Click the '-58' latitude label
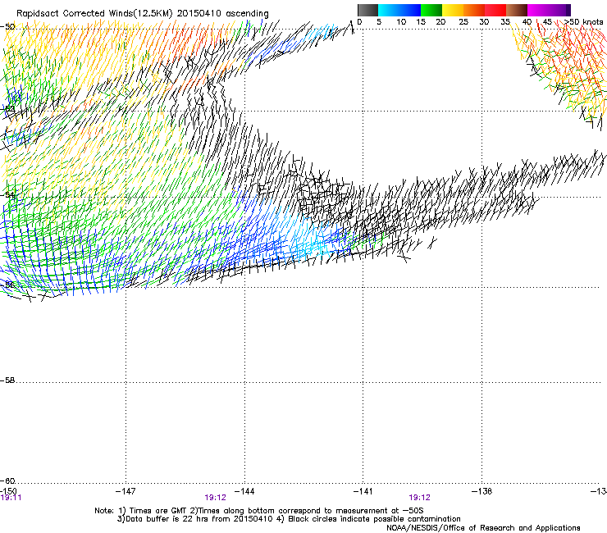This screenshot has width=607, height=533. (x=7, y=380)
